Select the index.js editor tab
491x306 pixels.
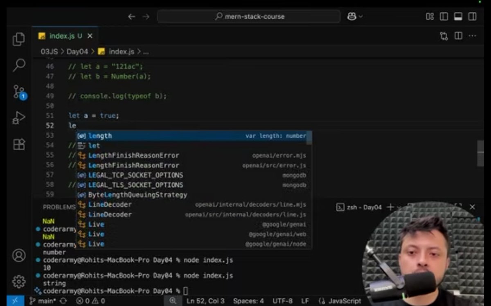(x=65, y=36)
